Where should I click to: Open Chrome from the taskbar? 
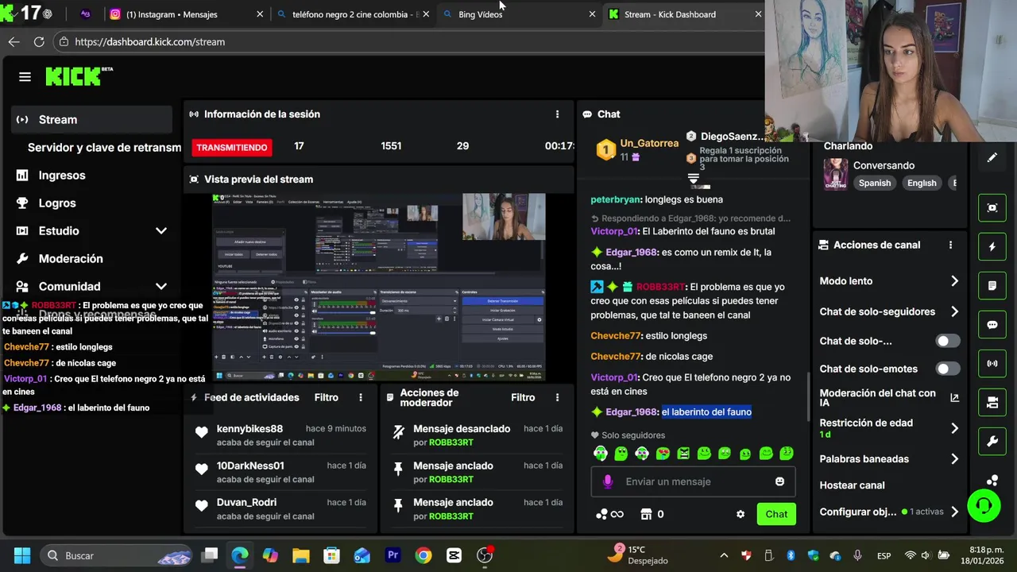[x=423, y=555]
